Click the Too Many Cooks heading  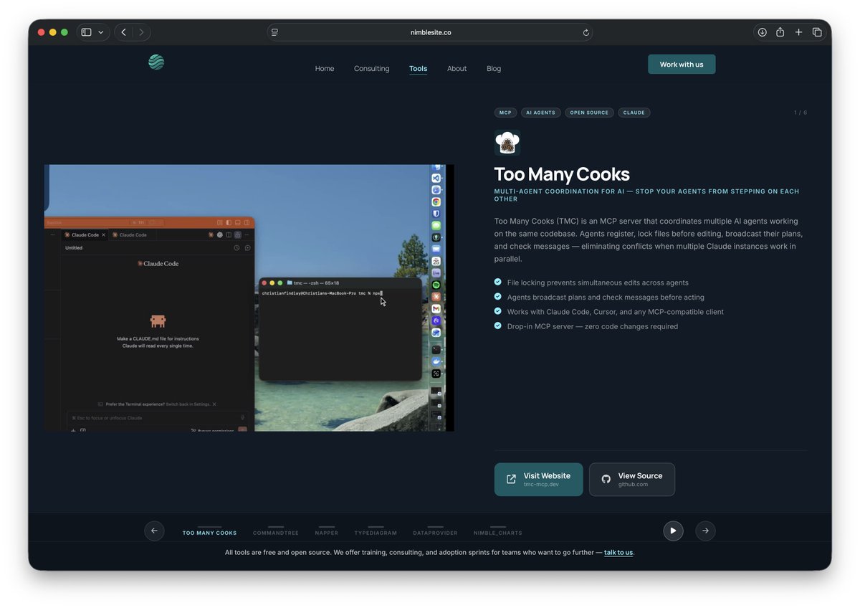click(x=562, y=174)
